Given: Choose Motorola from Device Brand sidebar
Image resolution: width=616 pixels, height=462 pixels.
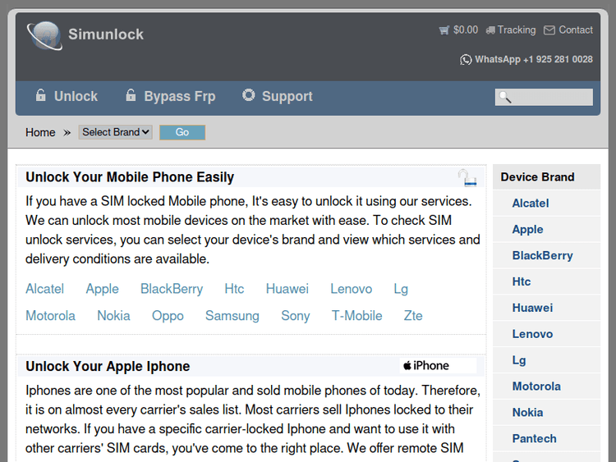Looking at the screenshot, I should click(536, 387).
